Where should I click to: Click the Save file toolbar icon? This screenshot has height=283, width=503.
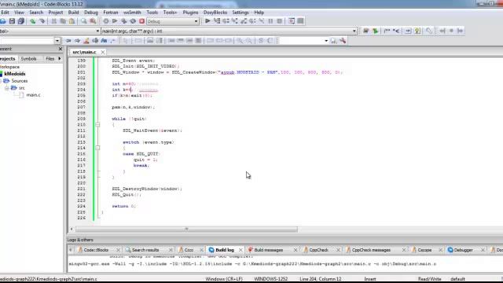[12, 21]
